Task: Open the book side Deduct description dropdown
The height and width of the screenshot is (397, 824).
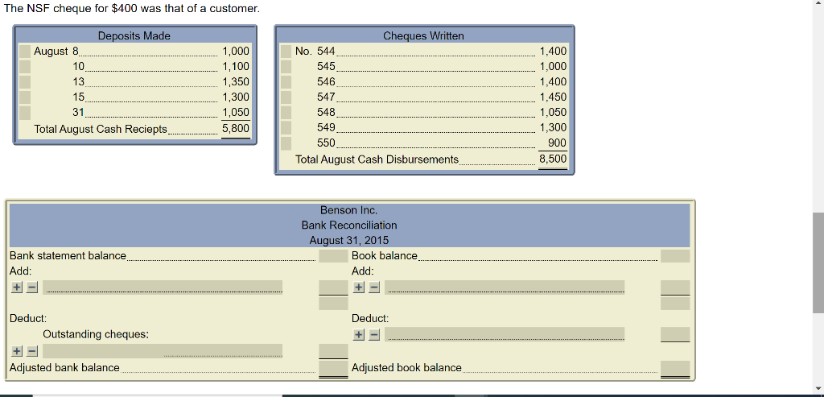Action: click(x=505, y=334)
